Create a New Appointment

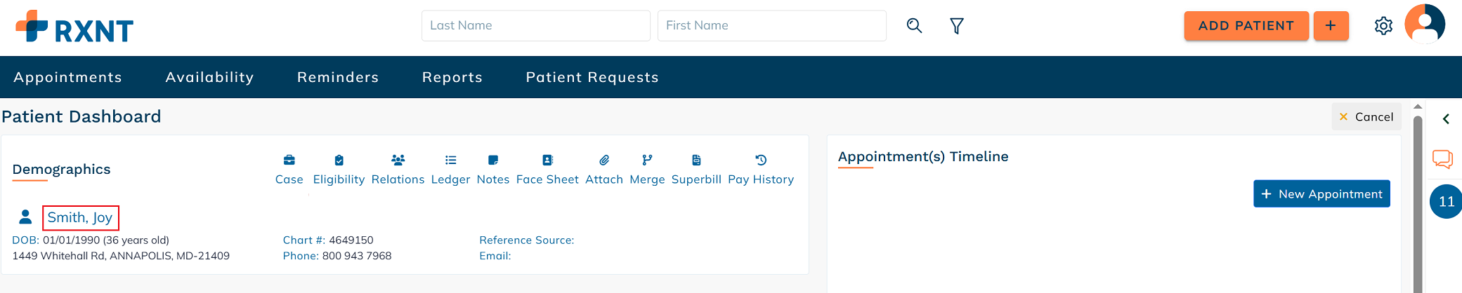(x=1321, y=193)
